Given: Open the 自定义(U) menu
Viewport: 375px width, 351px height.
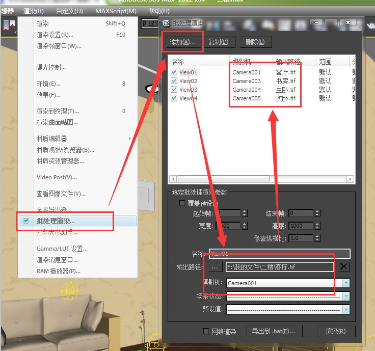Looking at the screenshot, I should pos(69,11).
